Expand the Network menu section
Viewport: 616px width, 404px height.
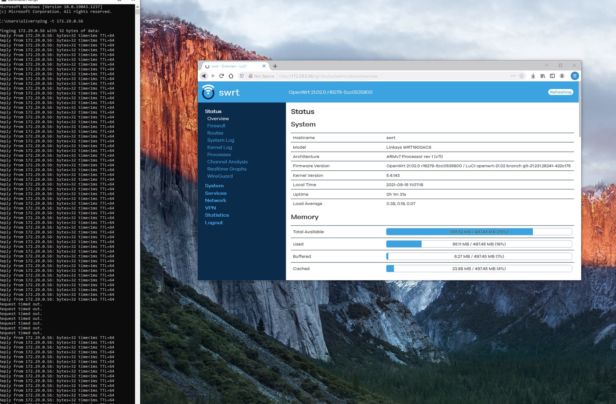[x=216, y=201]
